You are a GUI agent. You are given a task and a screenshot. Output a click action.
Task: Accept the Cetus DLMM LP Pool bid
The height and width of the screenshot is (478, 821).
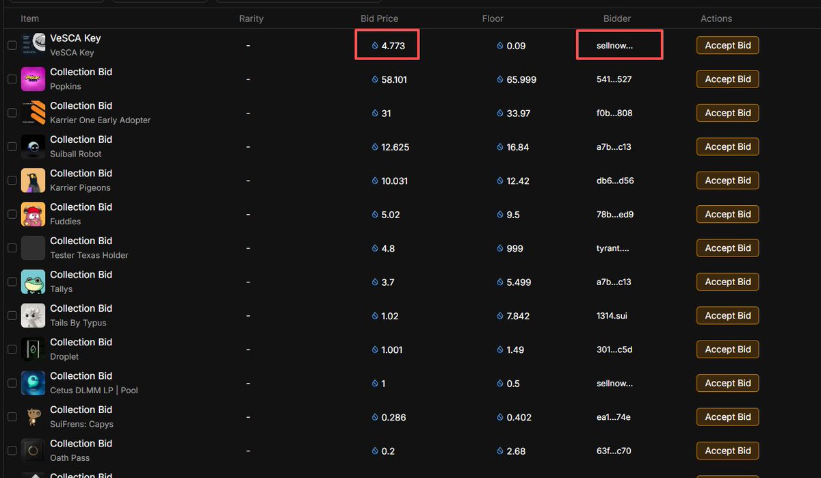tap(727, 383)
